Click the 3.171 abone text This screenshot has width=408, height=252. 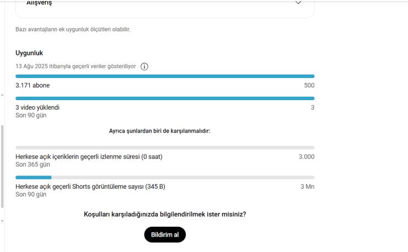[33, 85]
